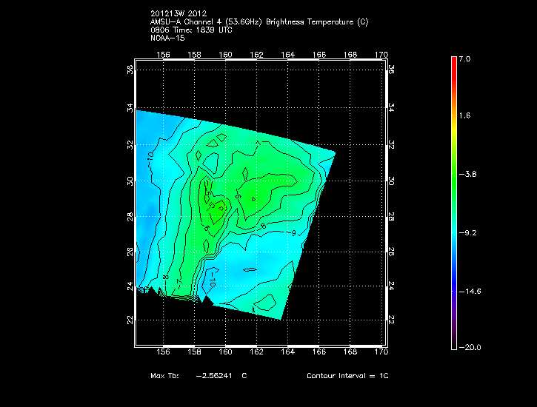Click the storm ID title 201213W 2012
The height and width of the screenshot is (407, 537).
[176, 14]
